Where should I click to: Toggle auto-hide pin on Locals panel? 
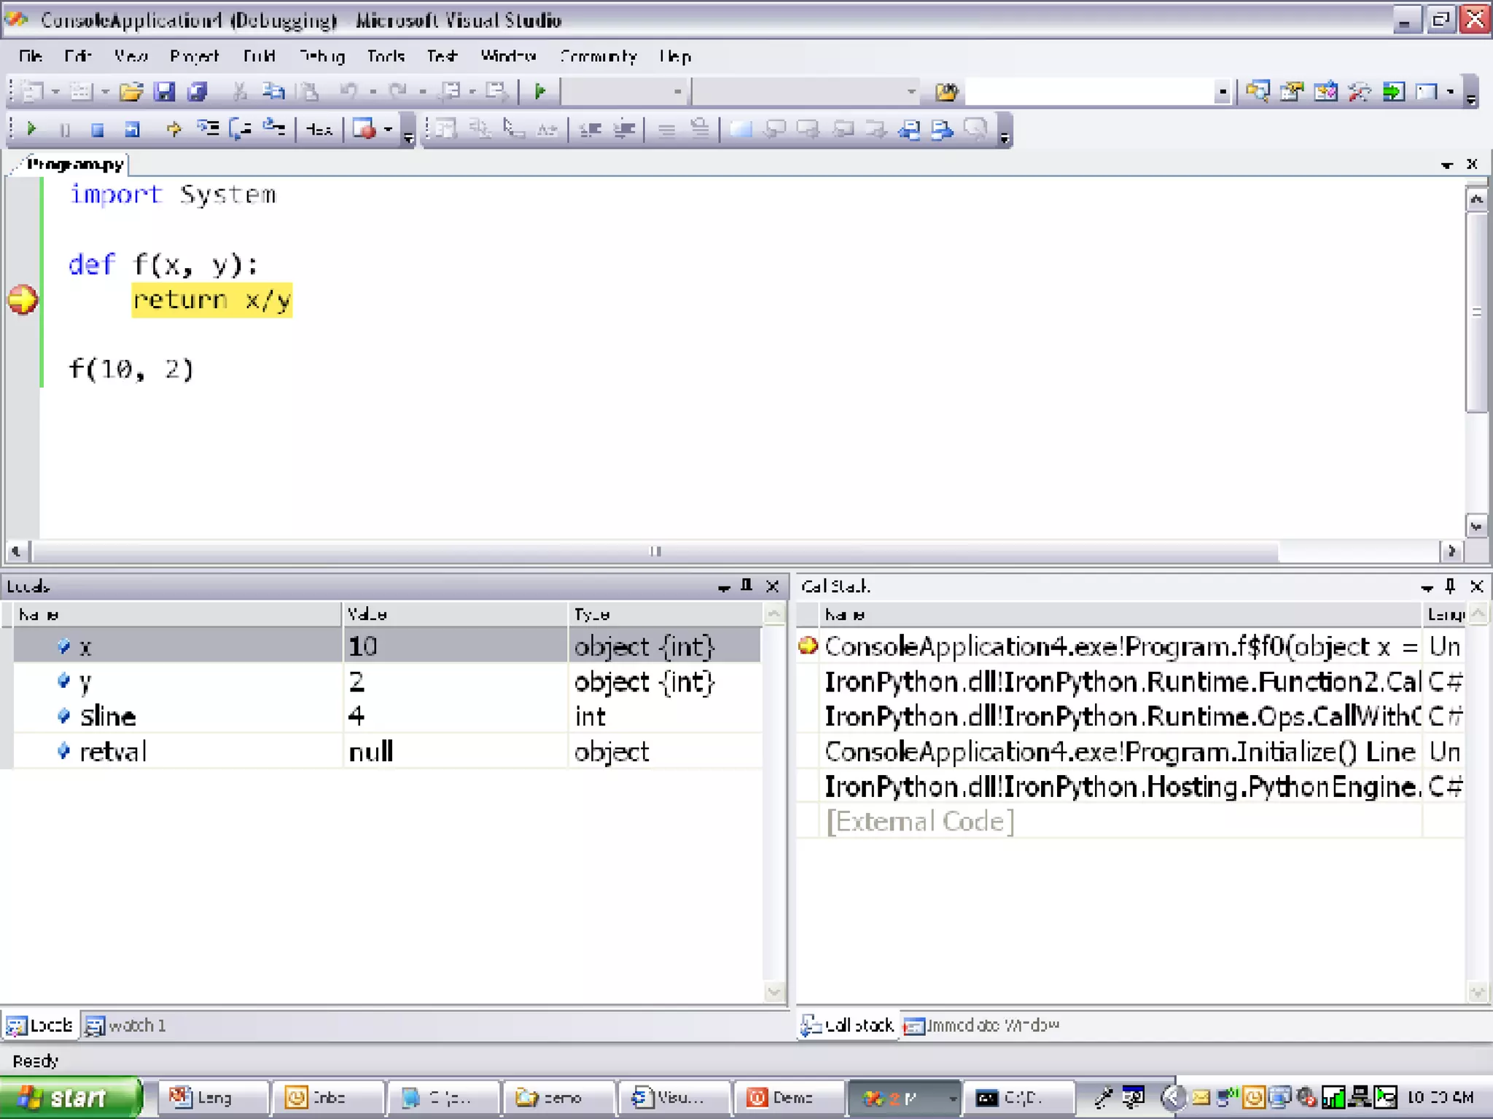(x=746, y=586)
